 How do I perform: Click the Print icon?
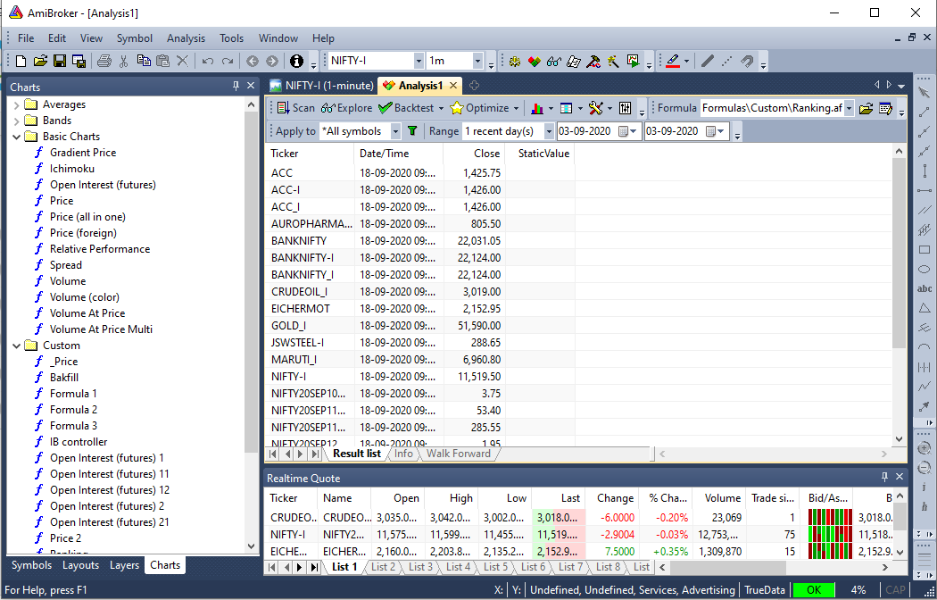point(104,61)
